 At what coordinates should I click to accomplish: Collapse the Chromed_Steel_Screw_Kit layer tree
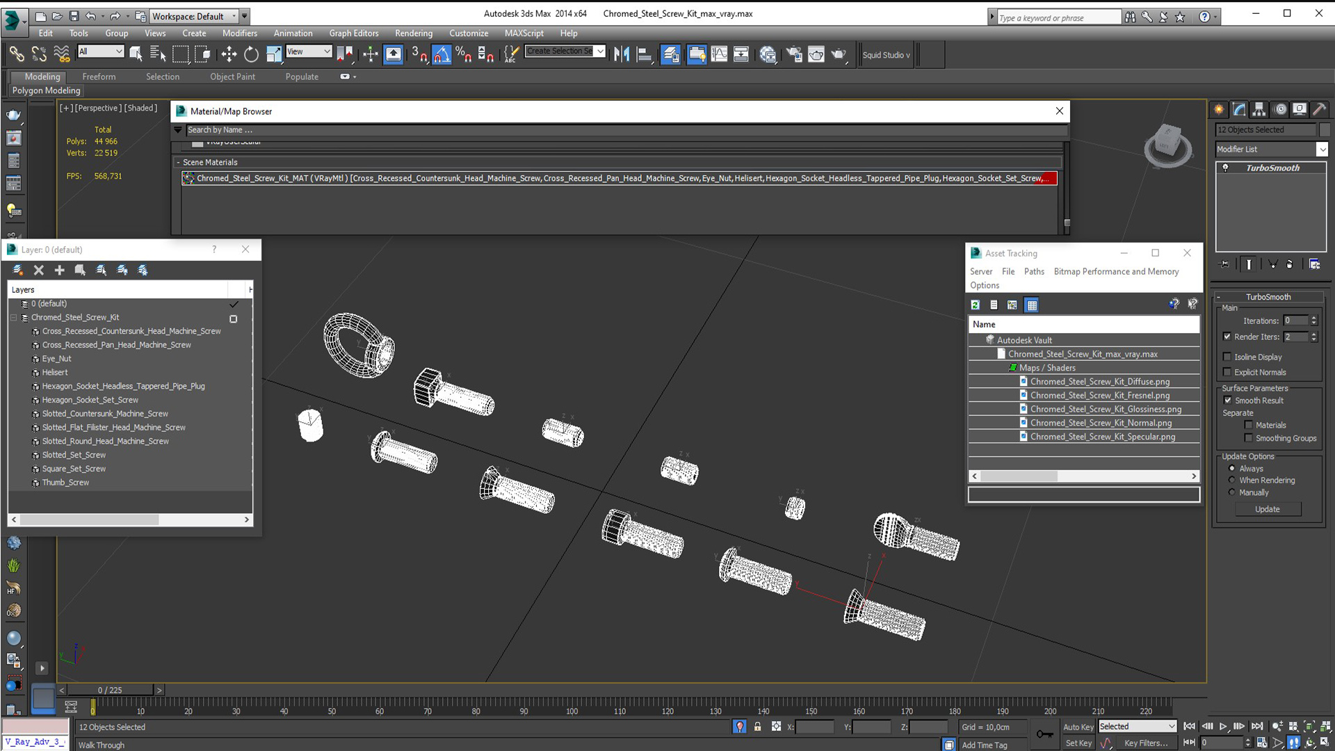coord(13,318)
